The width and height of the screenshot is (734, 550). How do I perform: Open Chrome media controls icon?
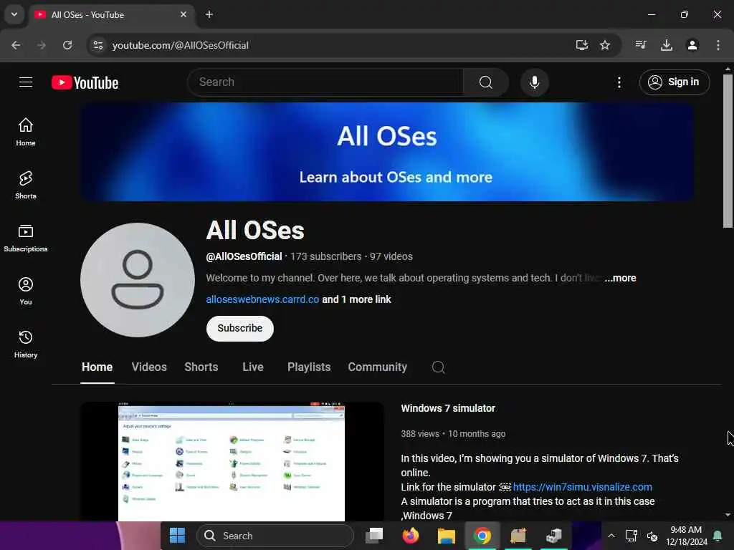(640, 45)
